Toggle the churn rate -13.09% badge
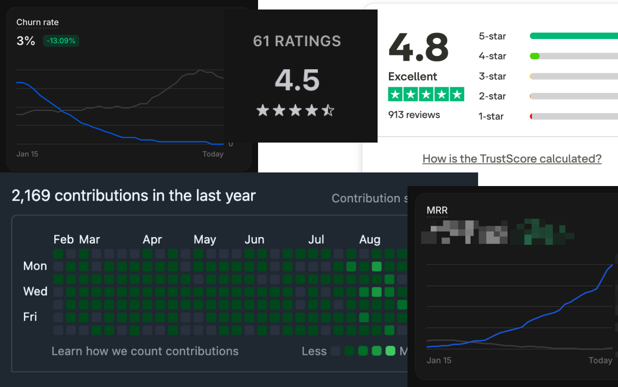The width and height of the screenshot is (618, 387). [61, 40]
